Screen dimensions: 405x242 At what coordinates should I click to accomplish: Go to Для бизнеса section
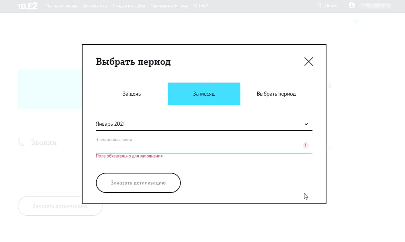click(95, 6)
